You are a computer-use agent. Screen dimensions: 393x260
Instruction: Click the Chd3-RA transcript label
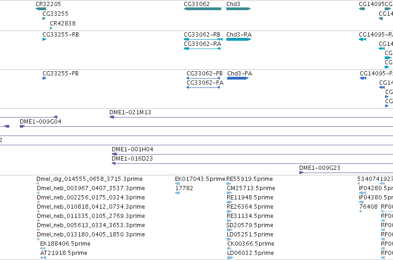pos(239,34)
